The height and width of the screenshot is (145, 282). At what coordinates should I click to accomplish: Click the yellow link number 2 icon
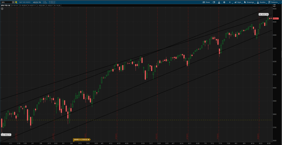pyautogui.click(x=16, y=2)
